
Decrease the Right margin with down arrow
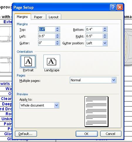[x=105, y=37]
